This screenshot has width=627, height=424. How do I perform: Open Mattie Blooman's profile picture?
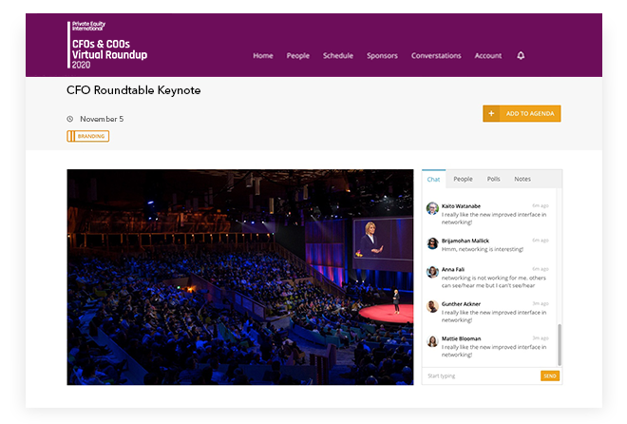[x=432, y=340]
